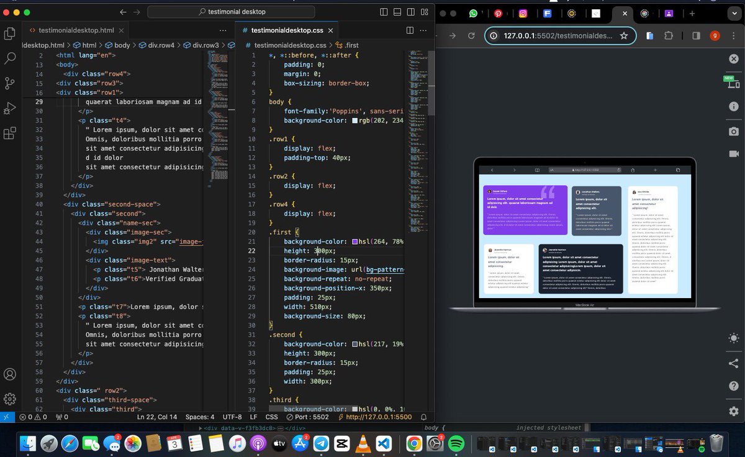Go back using VS Code navigation arrow
Screen dimensions: 745x457
[122, 12]
